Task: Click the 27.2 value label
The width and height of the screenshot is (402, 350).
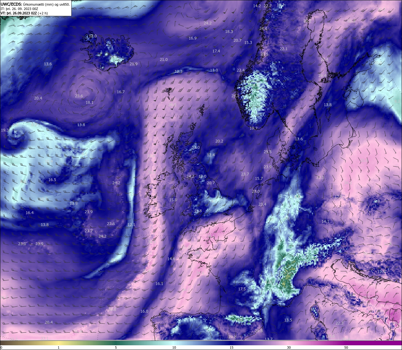Action: coord(232,337)
